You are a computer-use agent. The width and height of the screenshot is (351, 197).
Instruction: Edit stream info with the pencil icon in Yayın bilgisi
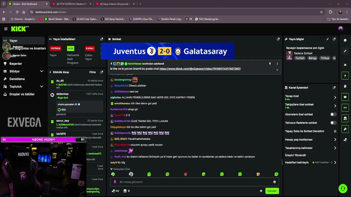[327, 39]
